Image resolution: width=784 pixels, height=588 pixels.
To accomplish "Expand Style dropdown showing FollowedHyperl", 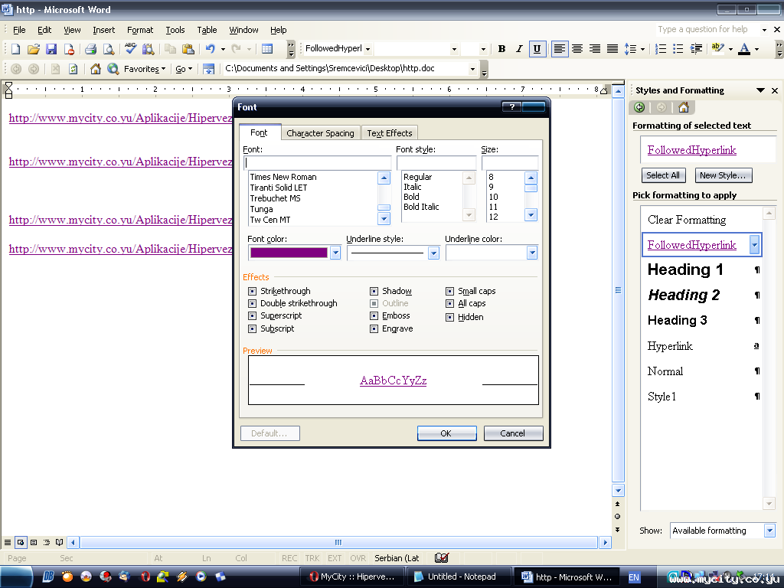I will click(x=368, y=48).
